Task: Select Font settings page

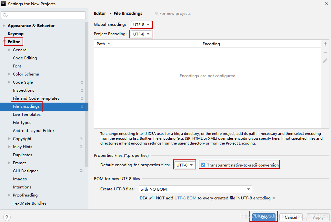Action: click(17, 66)
